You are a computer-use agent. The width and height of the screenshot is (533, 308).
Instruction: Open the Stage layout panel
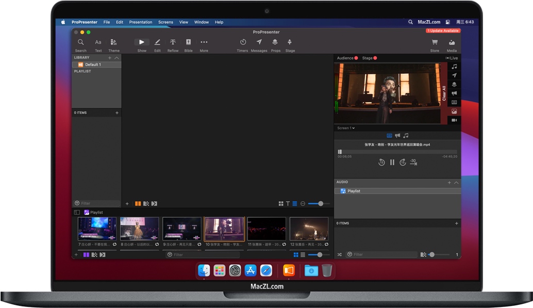[x=290, y=45]
